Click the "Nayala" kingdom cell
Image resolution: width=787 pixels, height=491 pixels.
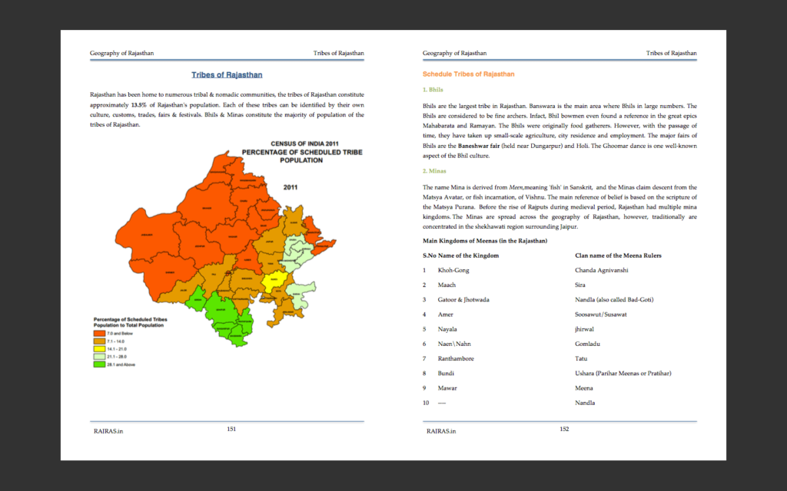[447, 329]
